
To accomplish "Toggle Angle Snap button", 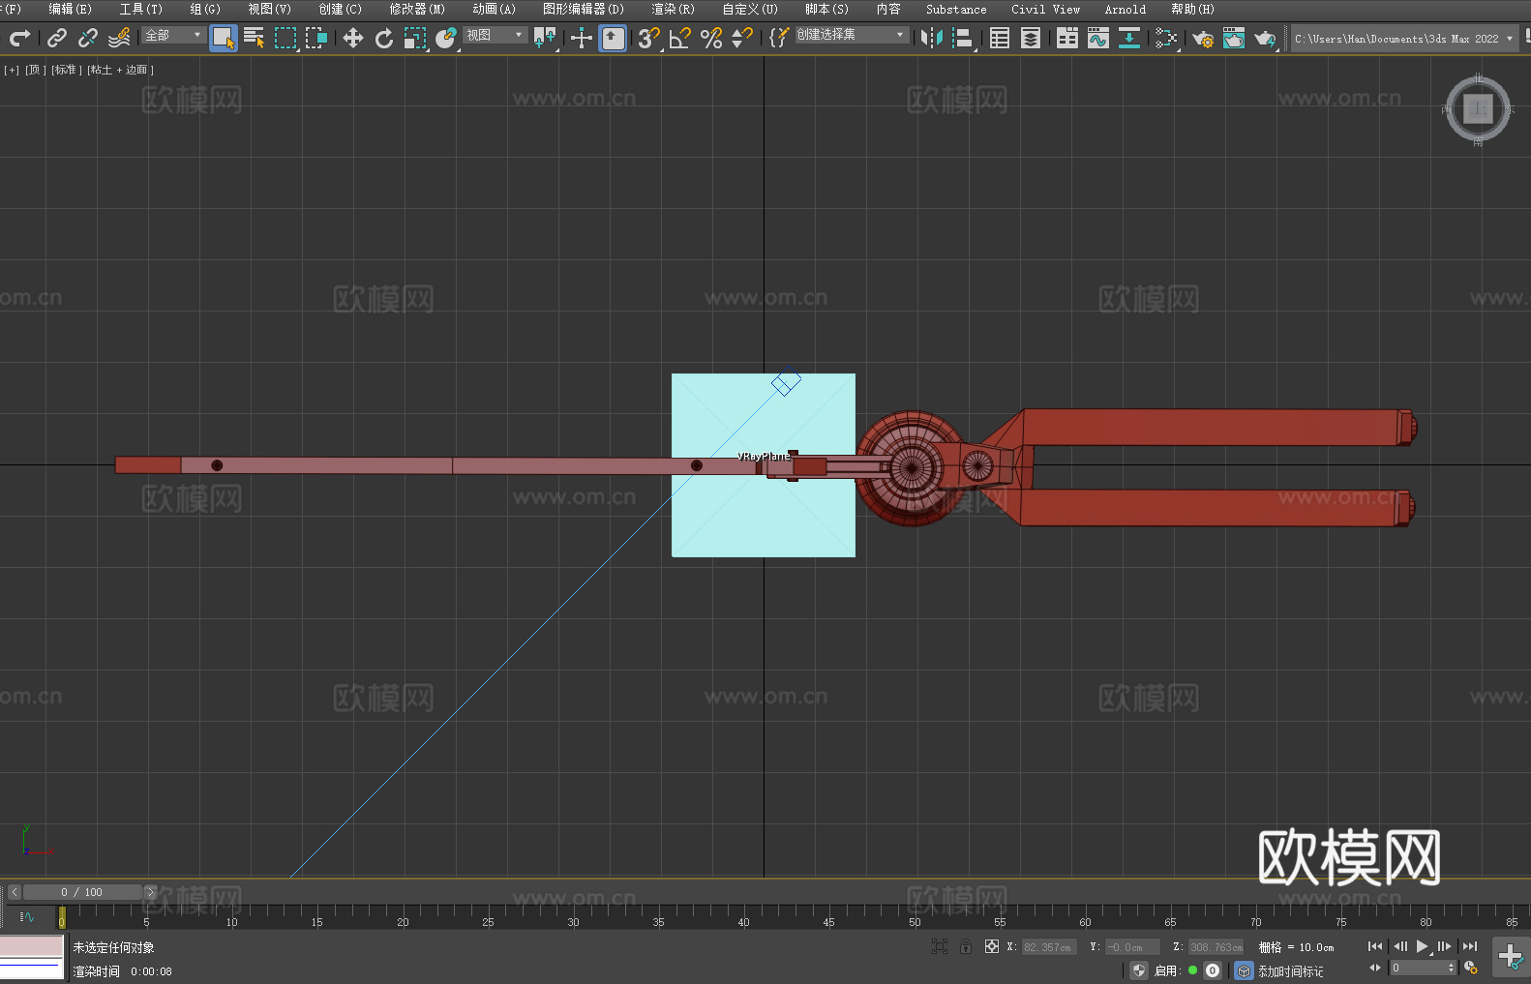I will pos(680,38).
